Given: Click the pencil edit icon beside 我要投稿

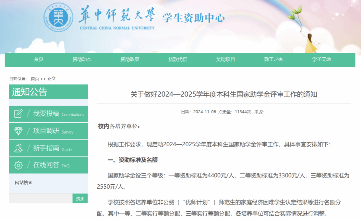Looking at the screenshot, I should click(18, 114).
